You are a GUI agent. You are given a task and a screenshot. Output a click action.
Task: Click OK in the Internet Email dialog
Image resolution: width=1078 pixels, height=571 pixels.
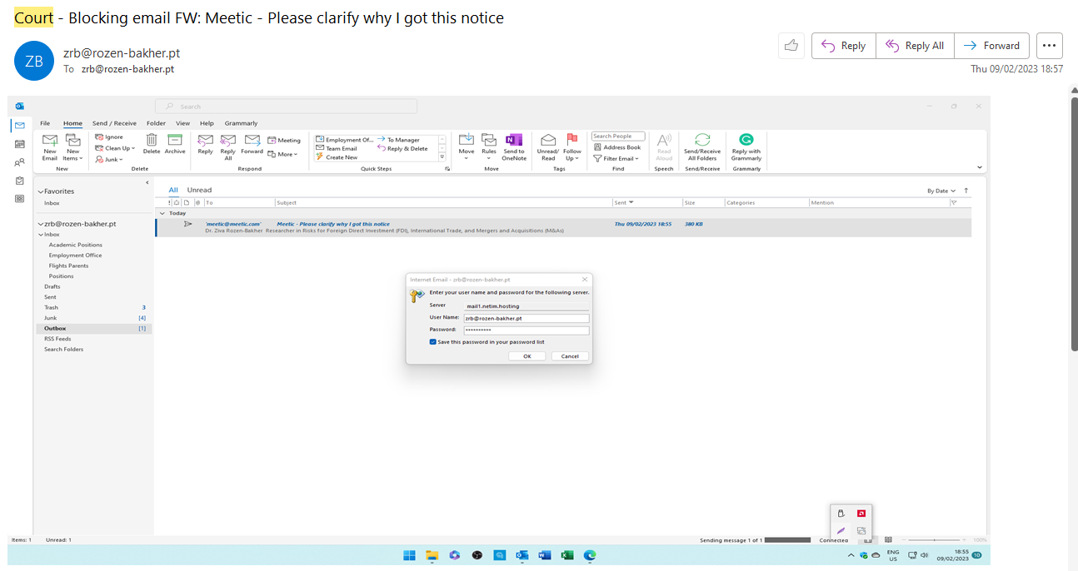pos(527,356)
